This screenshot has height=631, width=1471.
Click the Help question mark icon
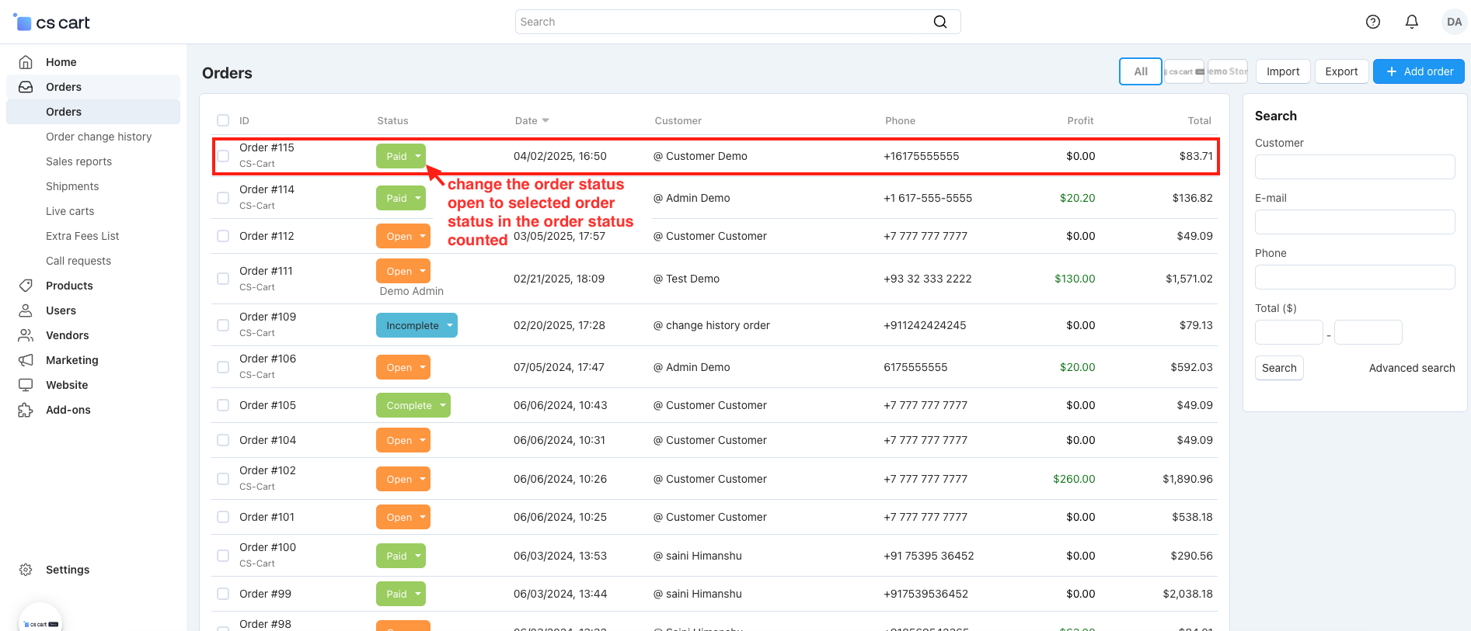coord(1372,22)
